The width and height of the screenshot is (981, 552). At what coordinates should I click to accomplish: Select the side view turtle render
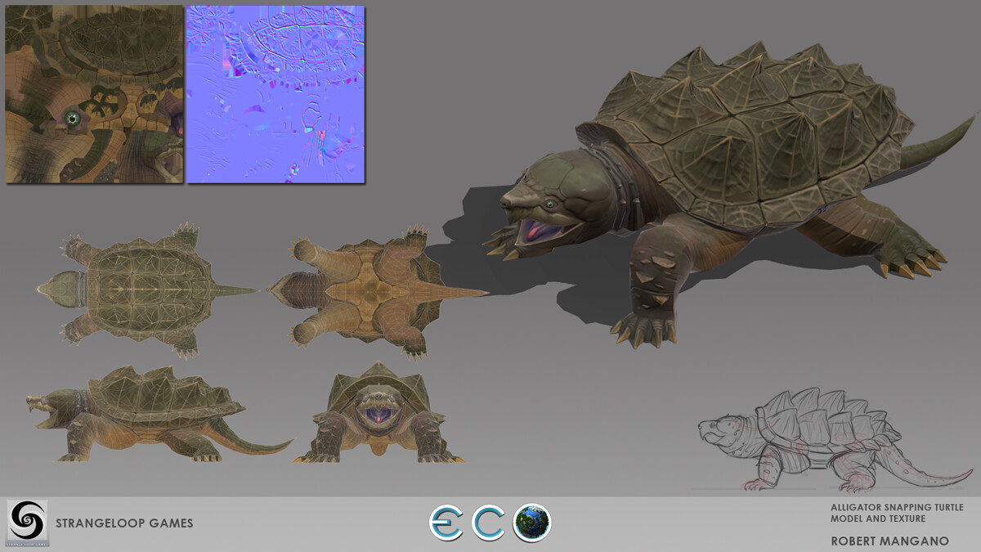pos(158,415)
